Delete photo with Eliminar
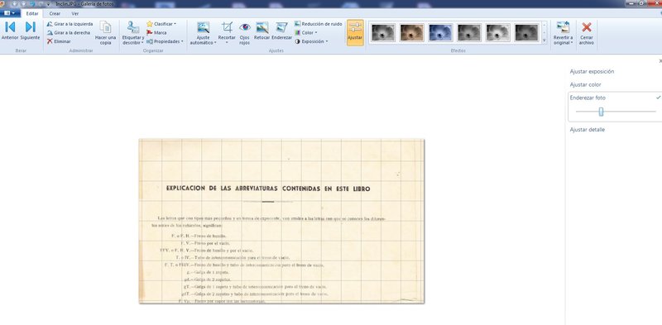This screenshot has height=325, width=662. click(x=59, y=41)
